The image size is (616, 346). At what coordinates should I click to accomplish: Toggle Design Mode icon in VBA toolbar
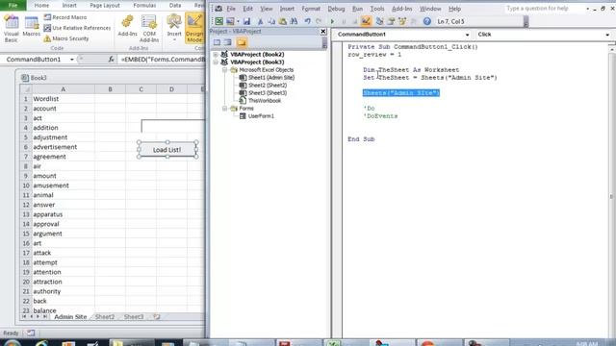pos(366,21)
